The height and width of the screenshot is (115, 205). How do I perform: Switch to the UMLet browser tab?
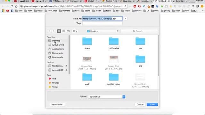coord(92,1)
